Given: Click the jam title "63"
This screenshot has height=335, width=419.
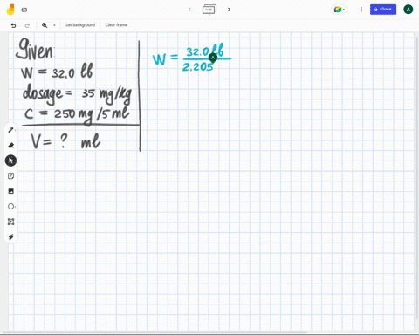Looking at the screenshot, I should (24, 10).
